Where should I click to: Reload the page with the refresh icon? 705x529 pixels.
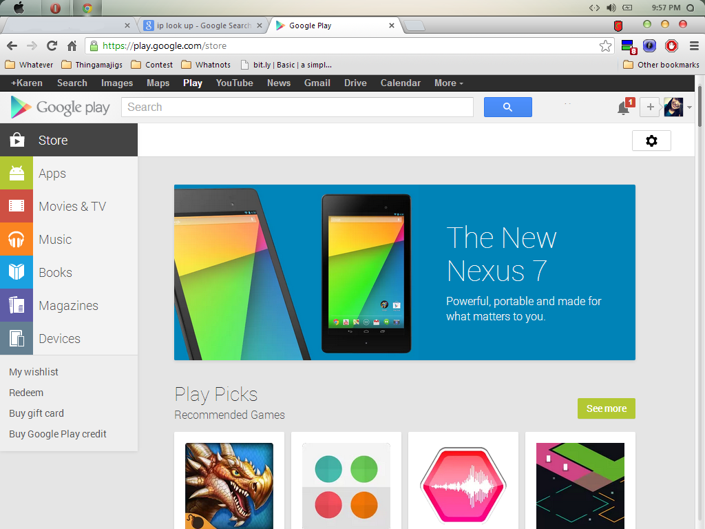(52, 46)
